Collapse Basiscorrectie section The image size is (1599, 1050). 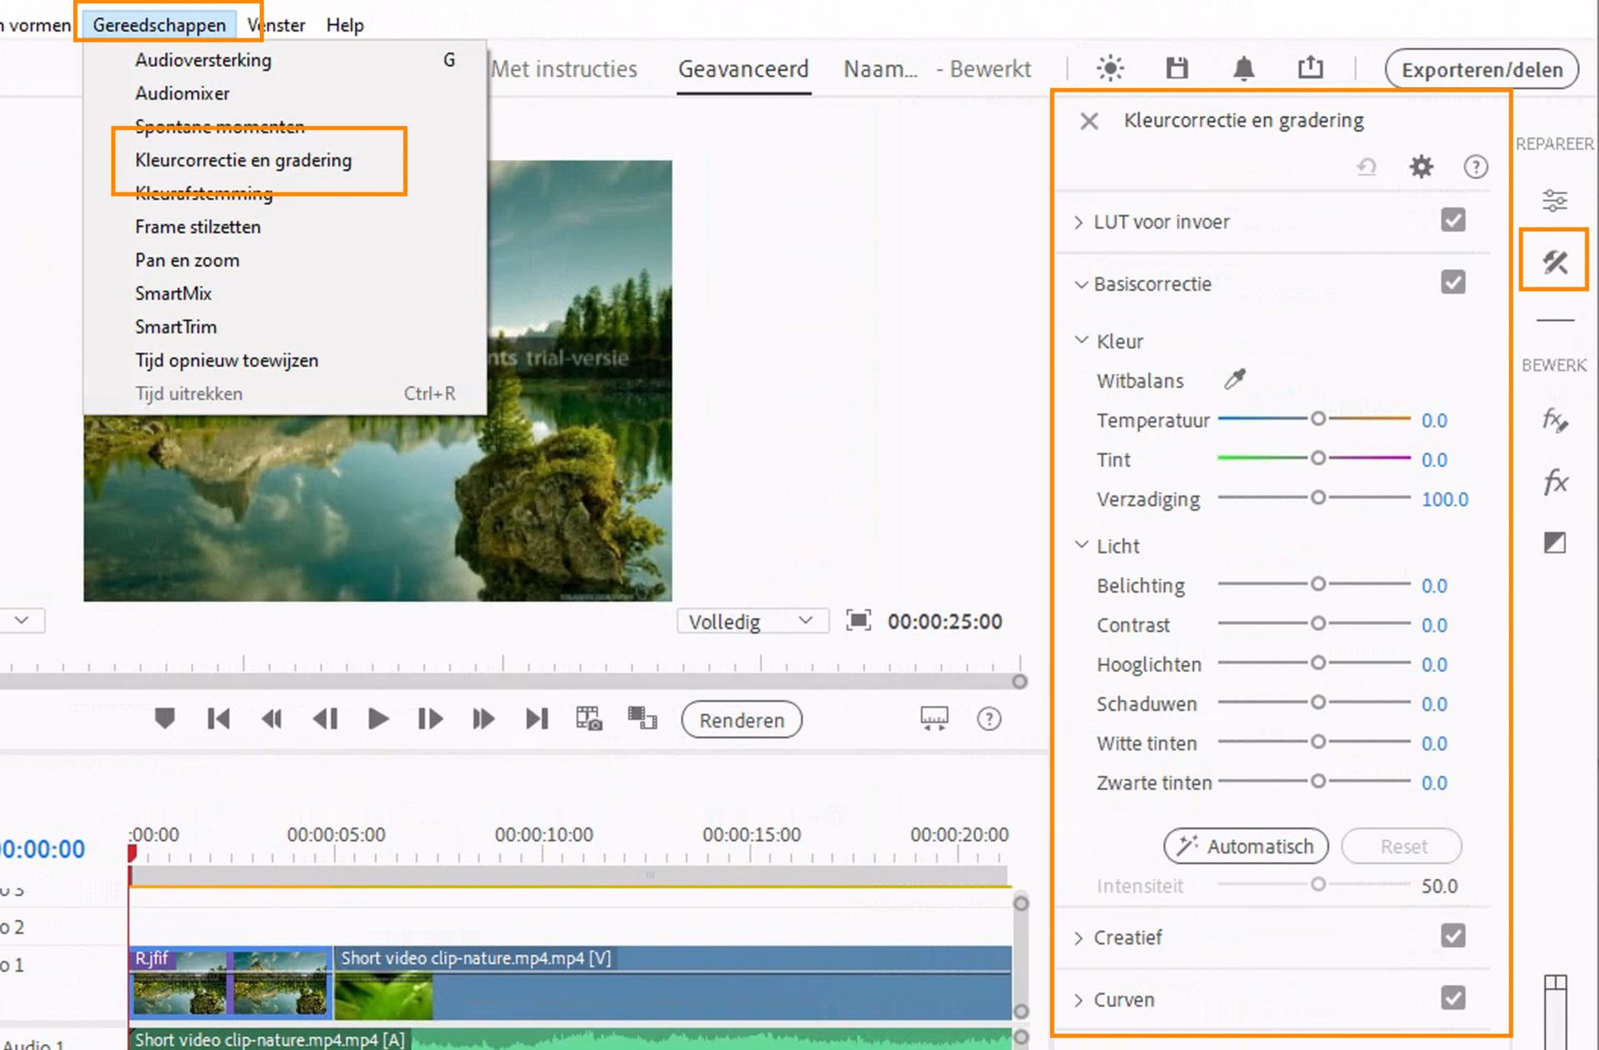click(1081, 284)
